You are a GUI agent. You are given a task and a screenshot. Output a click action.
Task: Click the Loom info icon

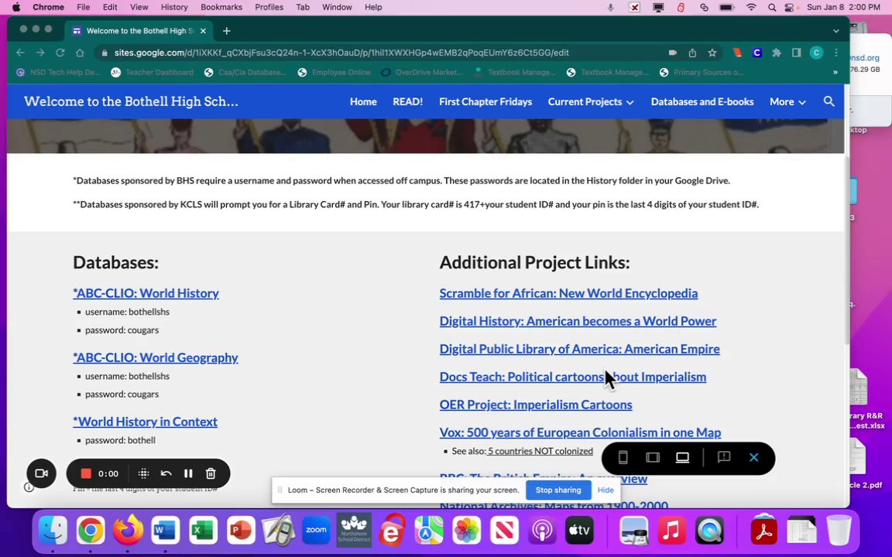(x=29, y=487)
